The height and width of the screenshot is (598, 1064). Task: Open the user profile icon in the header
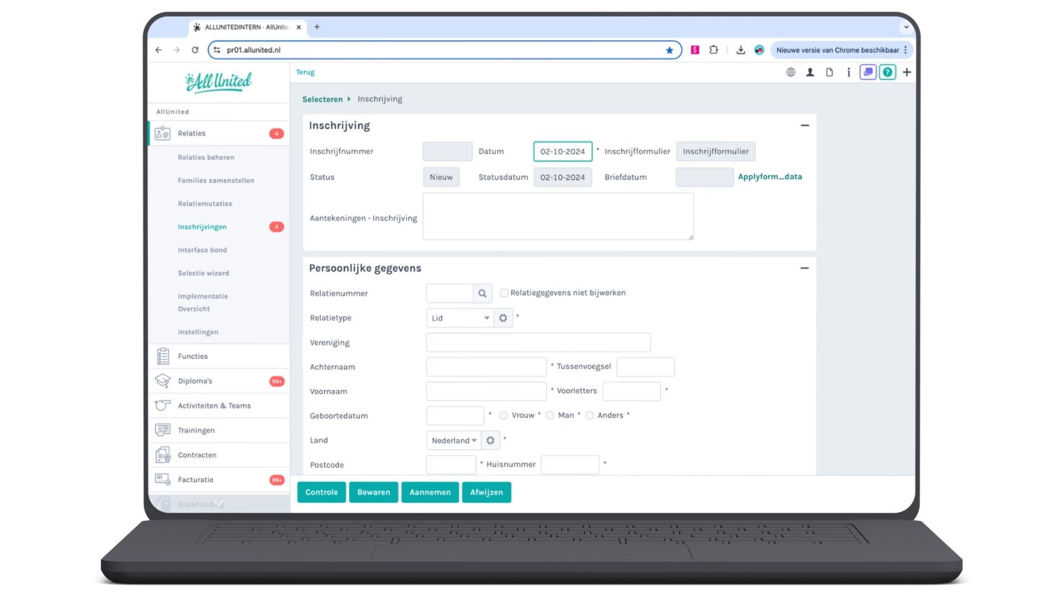810,72
